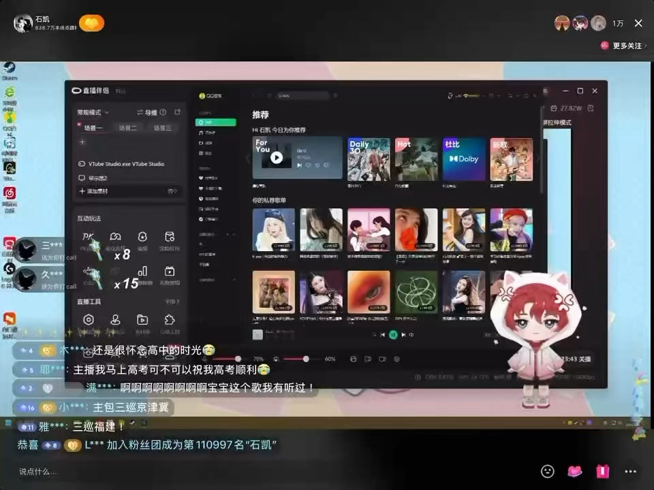Open the 抽奖 lottery icon
654x490 pixels.
142,237
